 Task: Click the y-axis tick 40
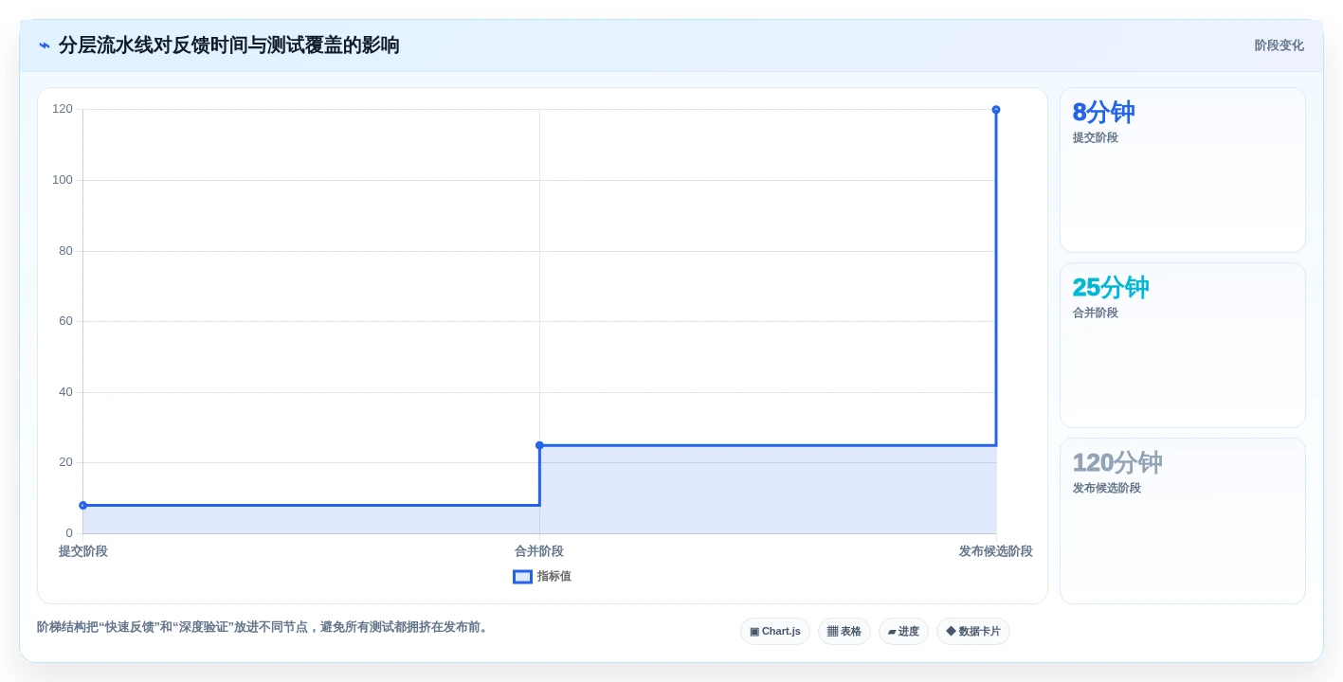tap(65, 392)
